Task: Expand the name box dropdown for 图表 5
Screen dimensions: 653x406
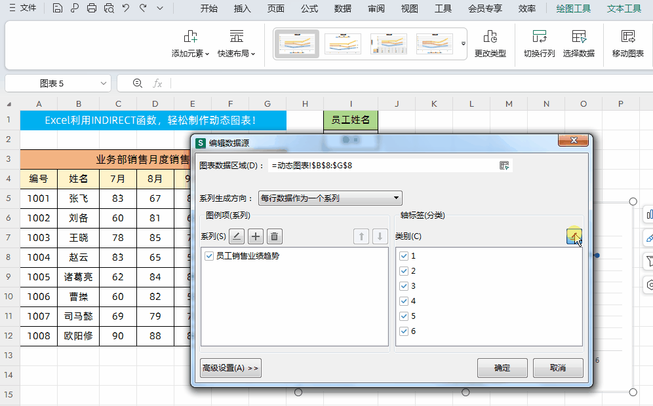Action: tap(104, 83)
